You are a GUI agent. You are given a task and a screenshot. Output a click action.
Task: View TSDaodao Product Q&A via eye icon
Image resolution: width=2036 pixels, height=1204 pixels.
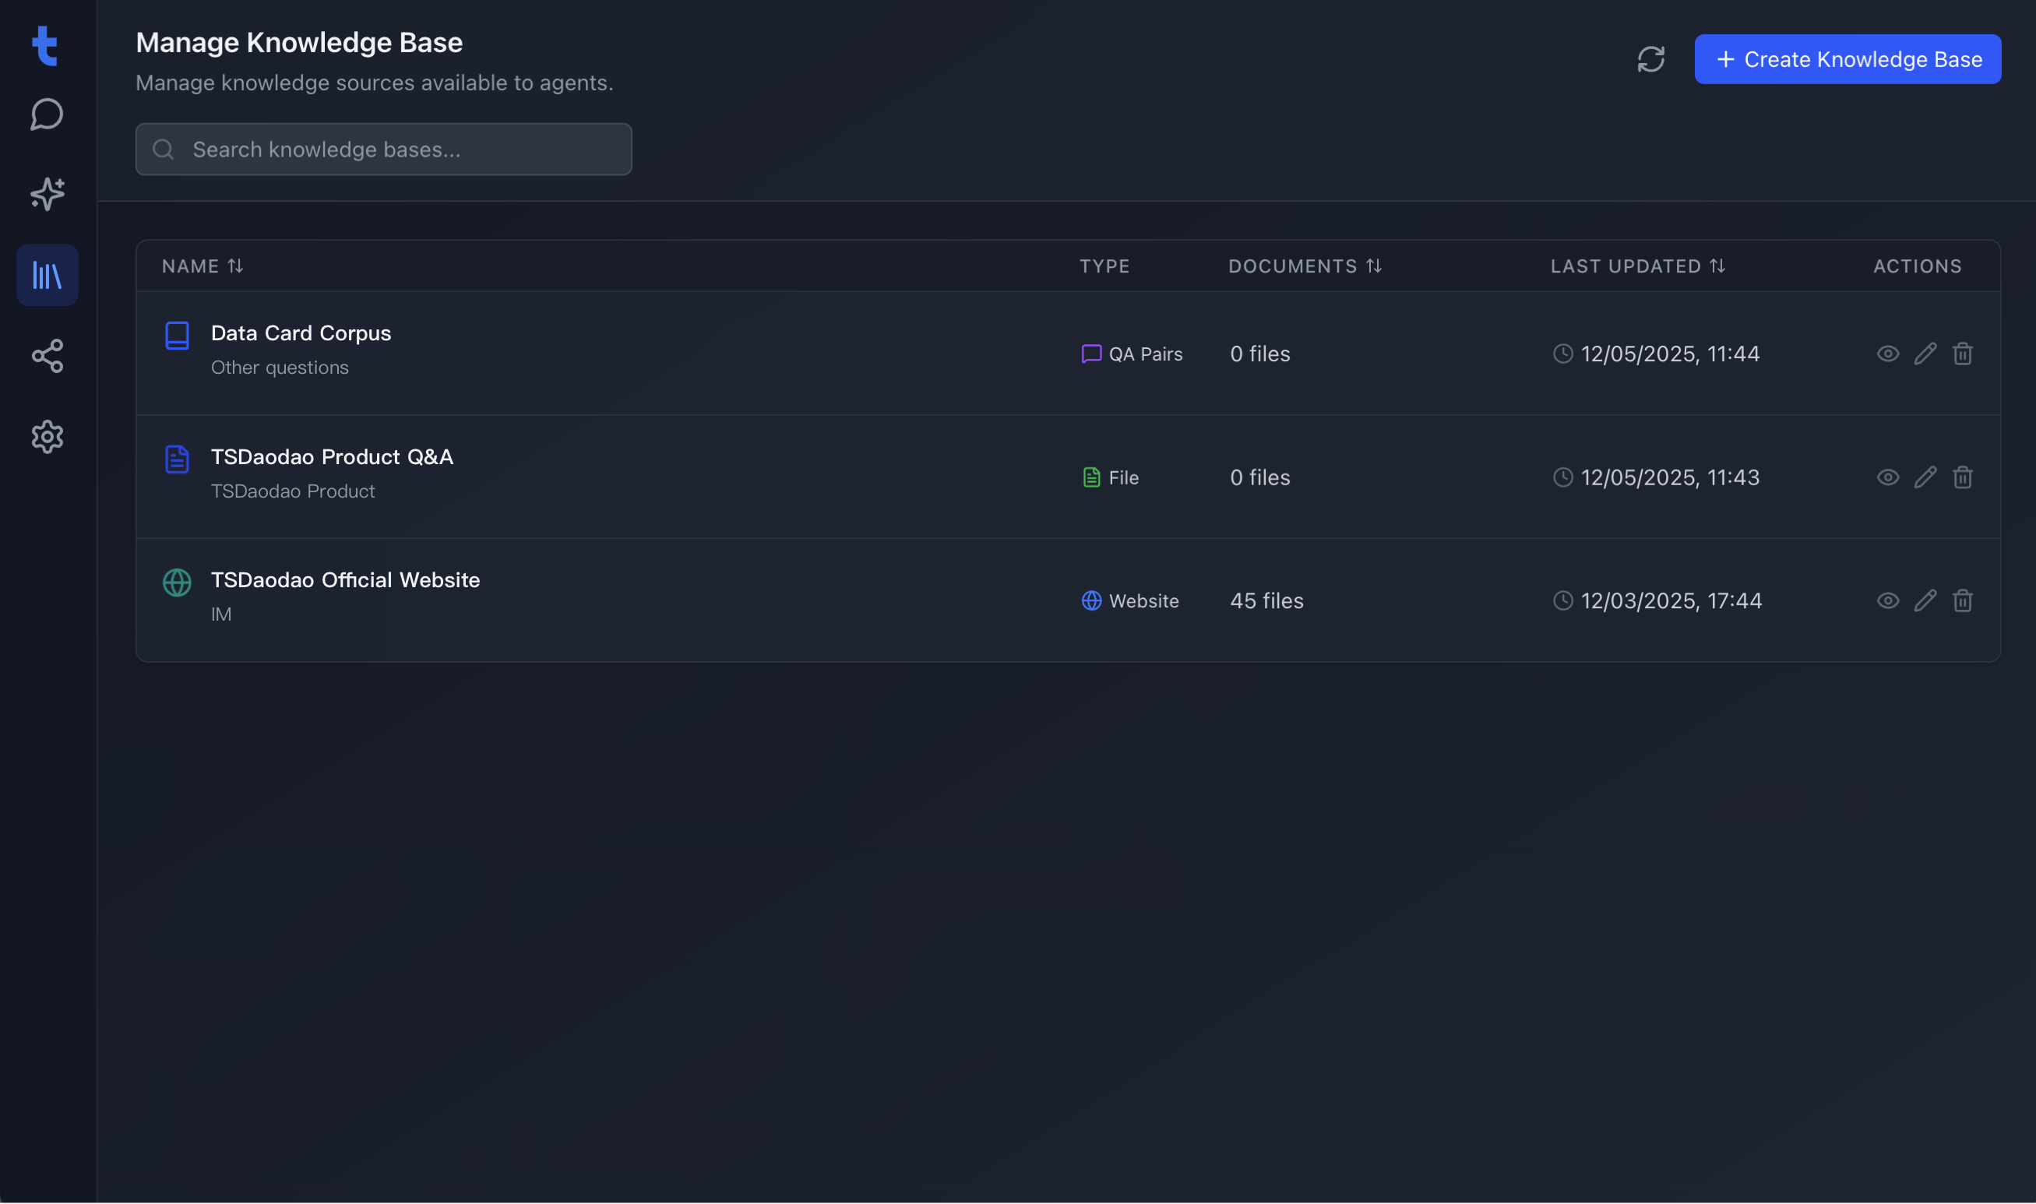click(1887, 477)
